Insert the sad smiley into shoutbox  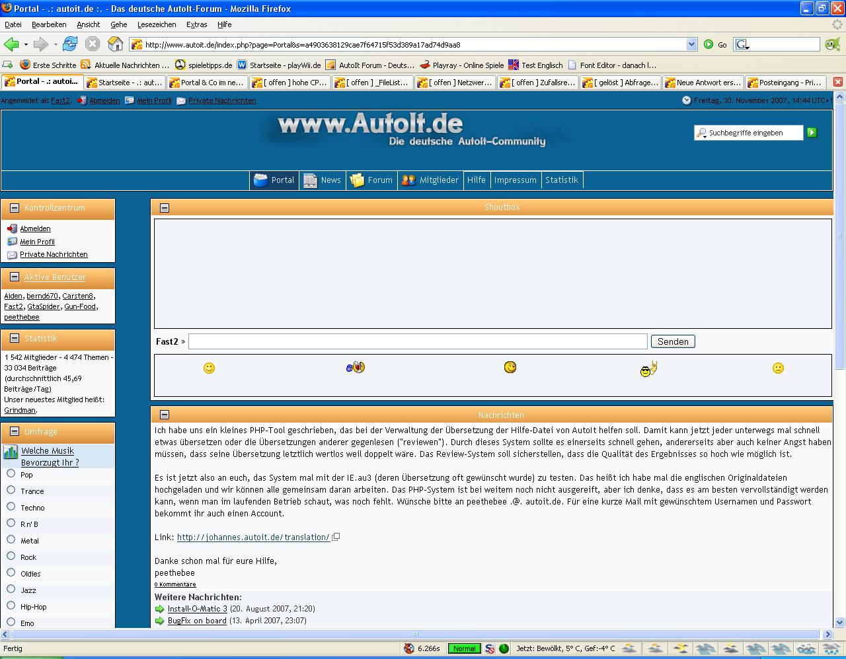778,368
